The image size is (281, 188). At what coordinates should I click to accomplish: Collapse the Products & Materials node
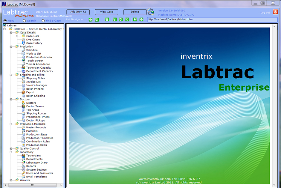(x=11, y=124)
